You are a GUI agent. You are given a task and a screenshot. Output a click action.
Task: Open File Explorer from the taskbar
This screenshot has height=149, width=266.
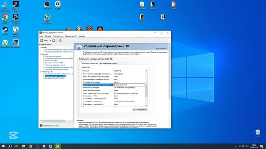coord(24,146)
